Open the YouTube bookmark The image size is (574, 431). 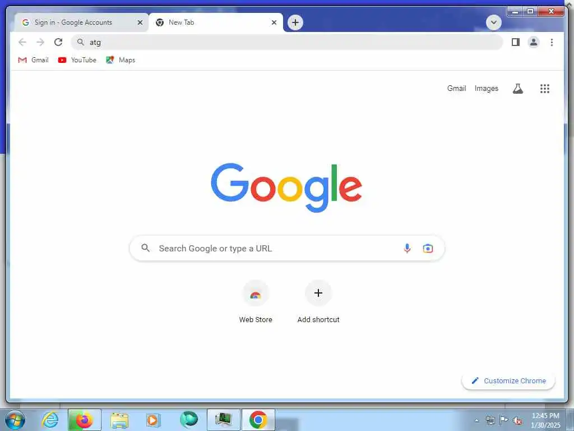[77, 59]
